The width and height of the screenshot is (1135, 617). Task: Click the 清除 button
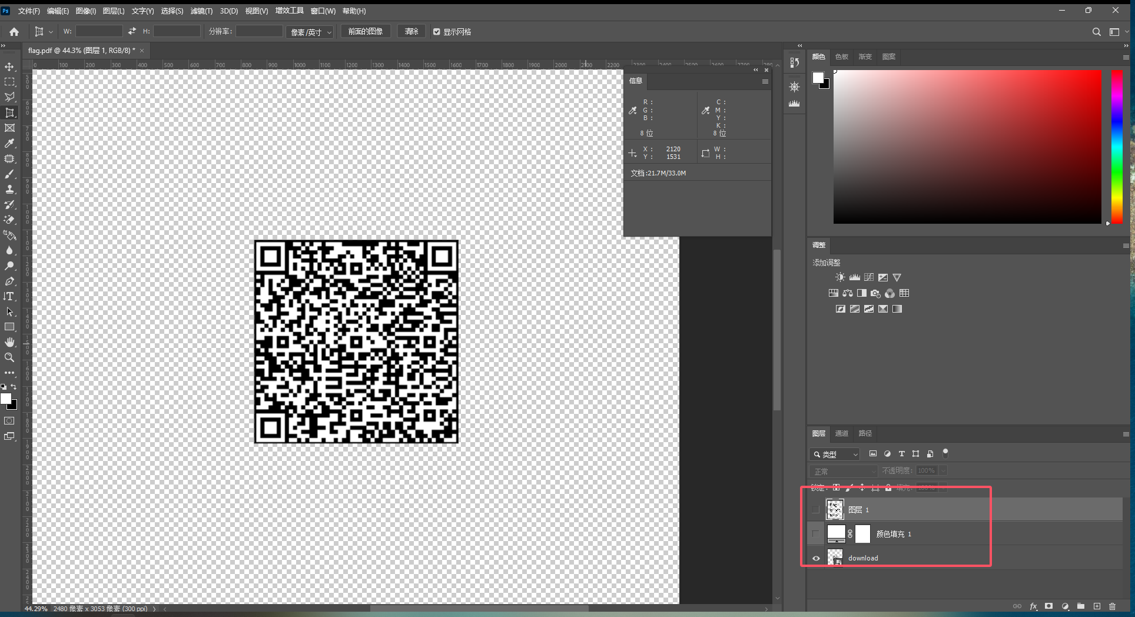click(x=411, y=31)
